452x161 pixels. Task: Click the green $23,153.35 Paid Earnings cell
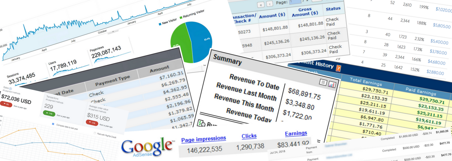click(429, 107)
